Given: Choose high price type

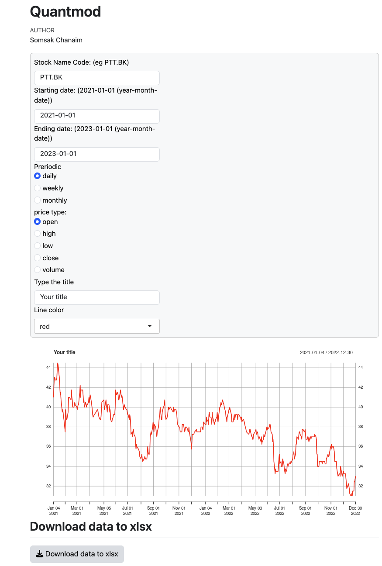Looking at the screenshot, I should coord(38,234).
